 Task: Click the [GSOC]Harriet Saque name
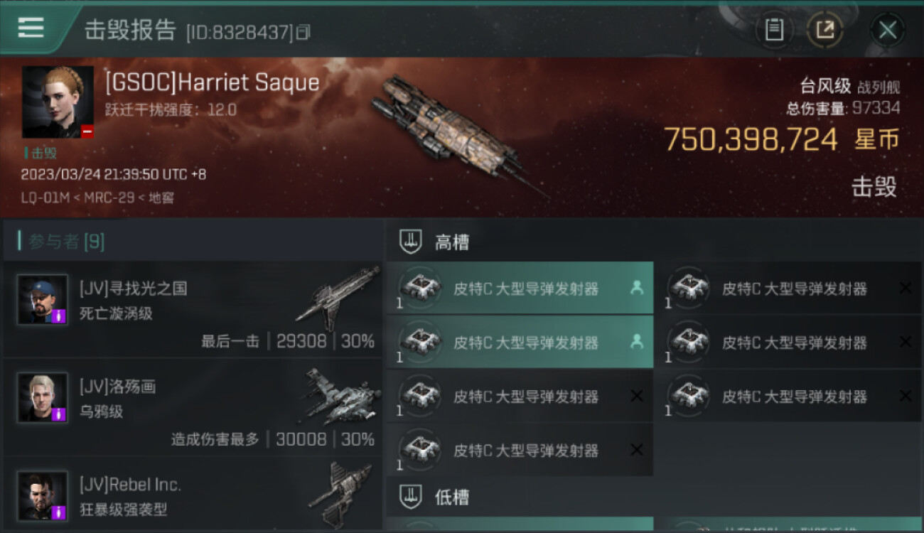(212, 82)
